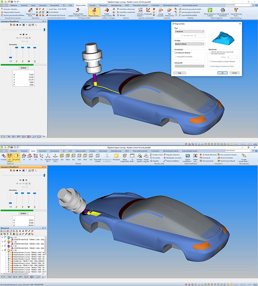258x286 pixels.
Task: Select Alul bottom view icon
Action: pos(91,157)
